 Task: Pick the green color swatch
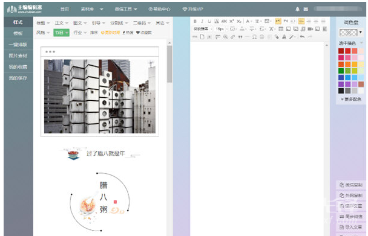point(341,71)
